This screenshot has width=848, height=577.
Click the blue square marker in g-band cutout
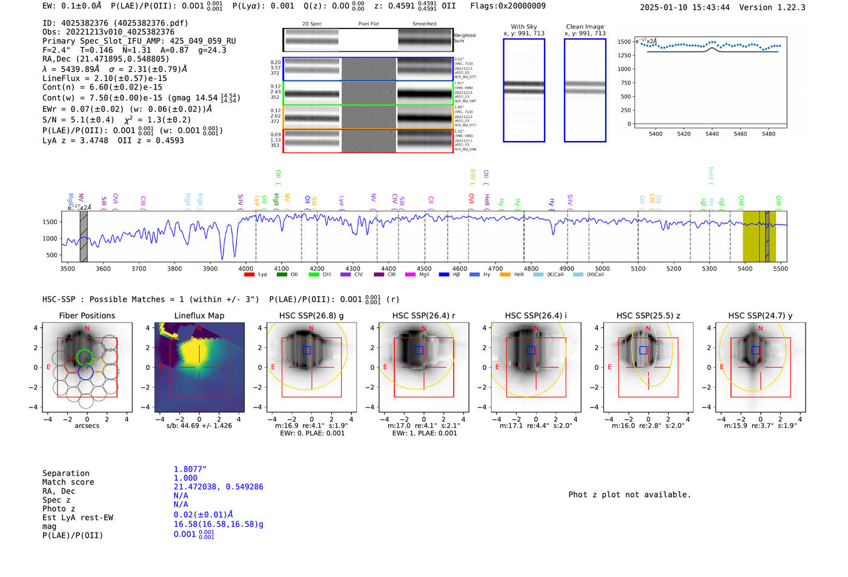coord(306,350)
